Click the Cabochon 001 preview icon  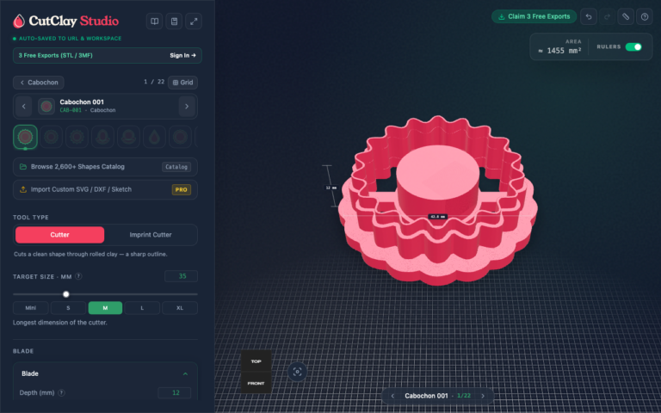coord(46,106)
